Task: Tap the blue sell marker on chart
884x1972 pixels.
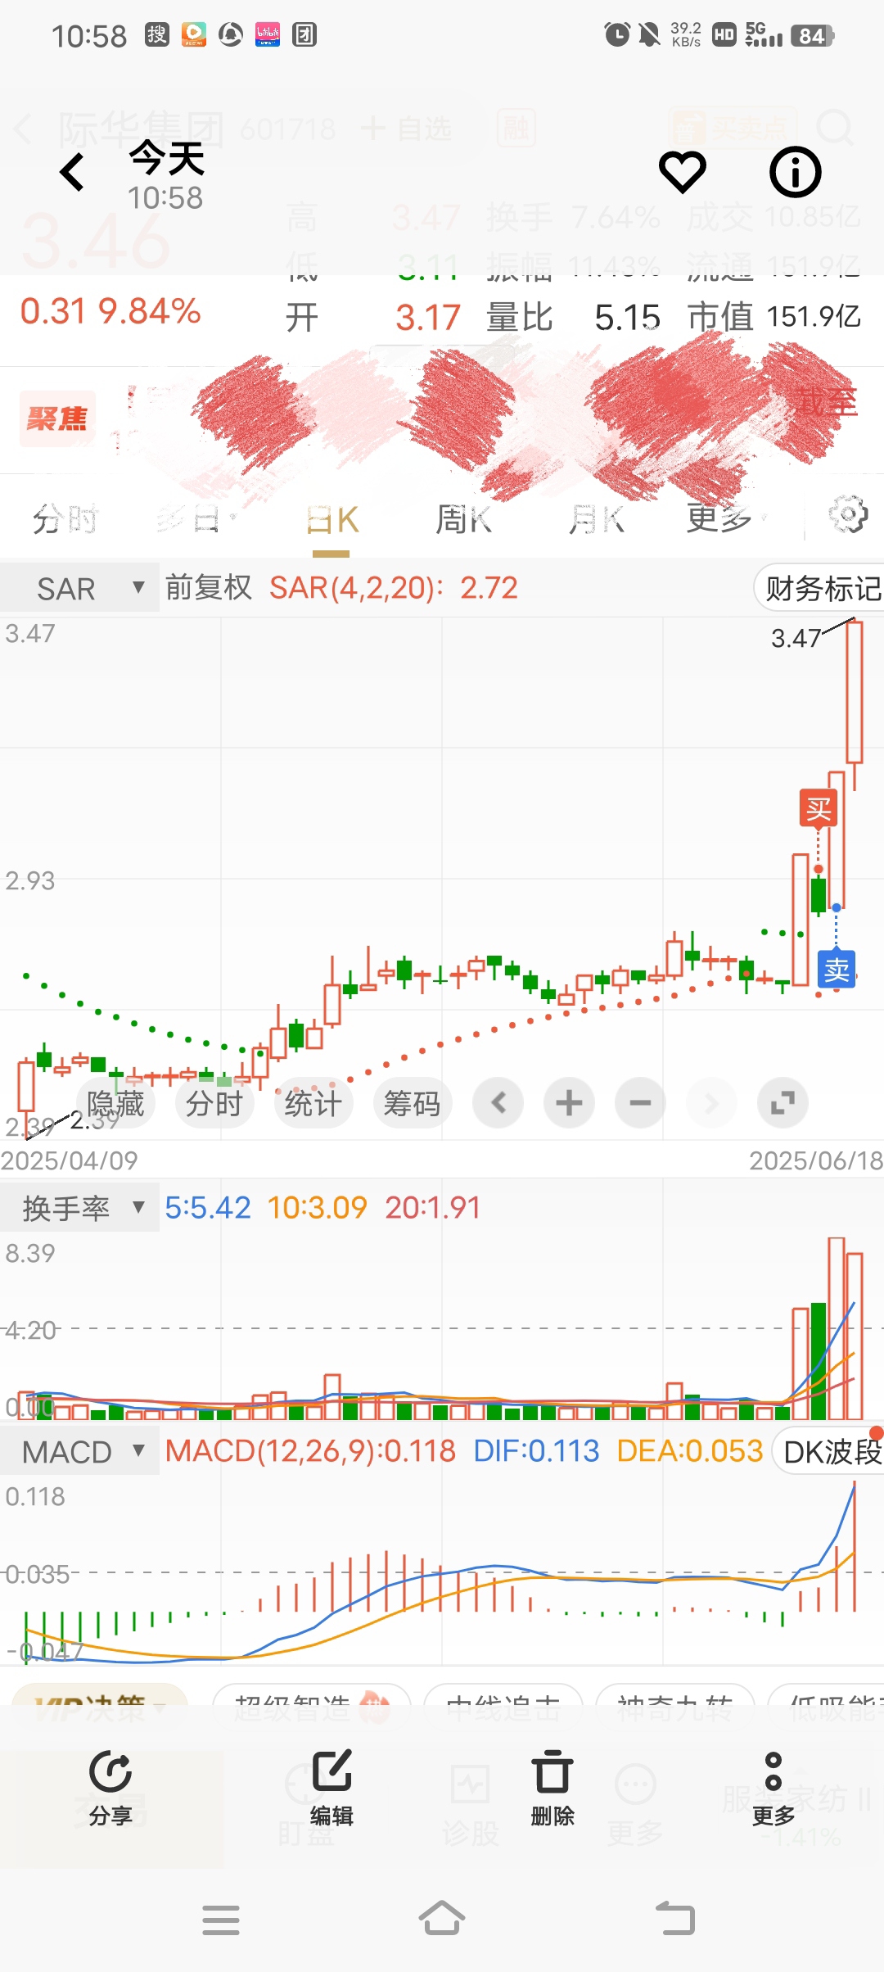Action: [x=837, y=970]
